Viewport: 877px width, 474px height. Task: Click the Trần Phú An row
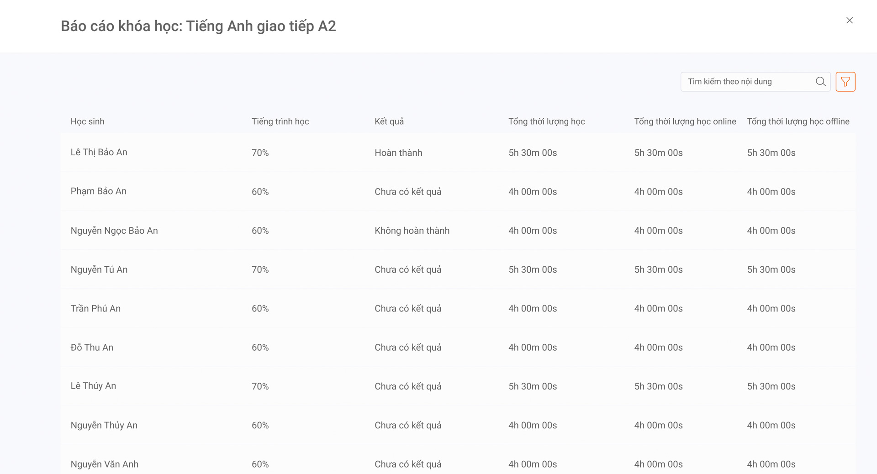pos(95,309)
